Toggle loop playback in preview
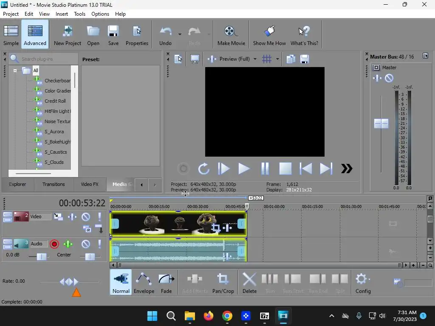This screenshot has width=435, height=326. [x=203, y=169]
